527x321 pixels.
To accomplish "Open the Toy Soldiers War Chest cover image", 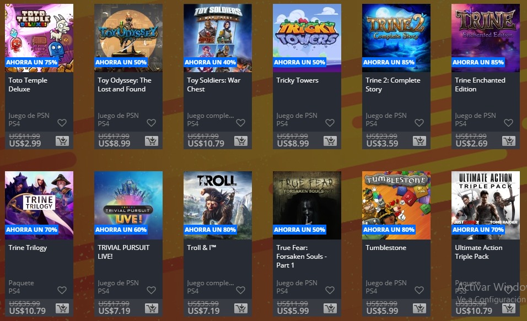I will (218, 38).
